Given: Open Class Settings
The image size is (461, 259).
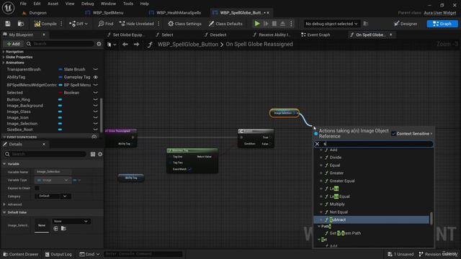Looking at the screenshot, I should click(184, 24).
